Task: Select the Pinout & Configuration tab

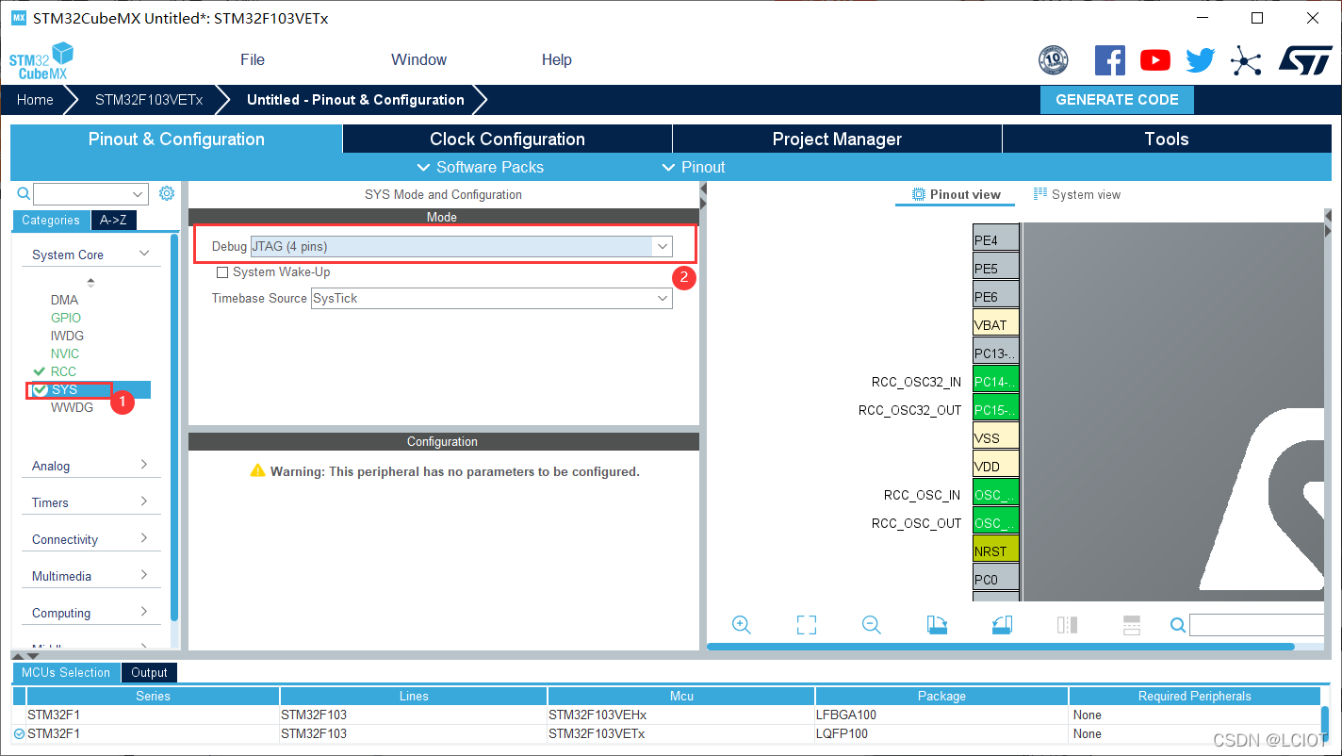Action: tap(176, 139)
